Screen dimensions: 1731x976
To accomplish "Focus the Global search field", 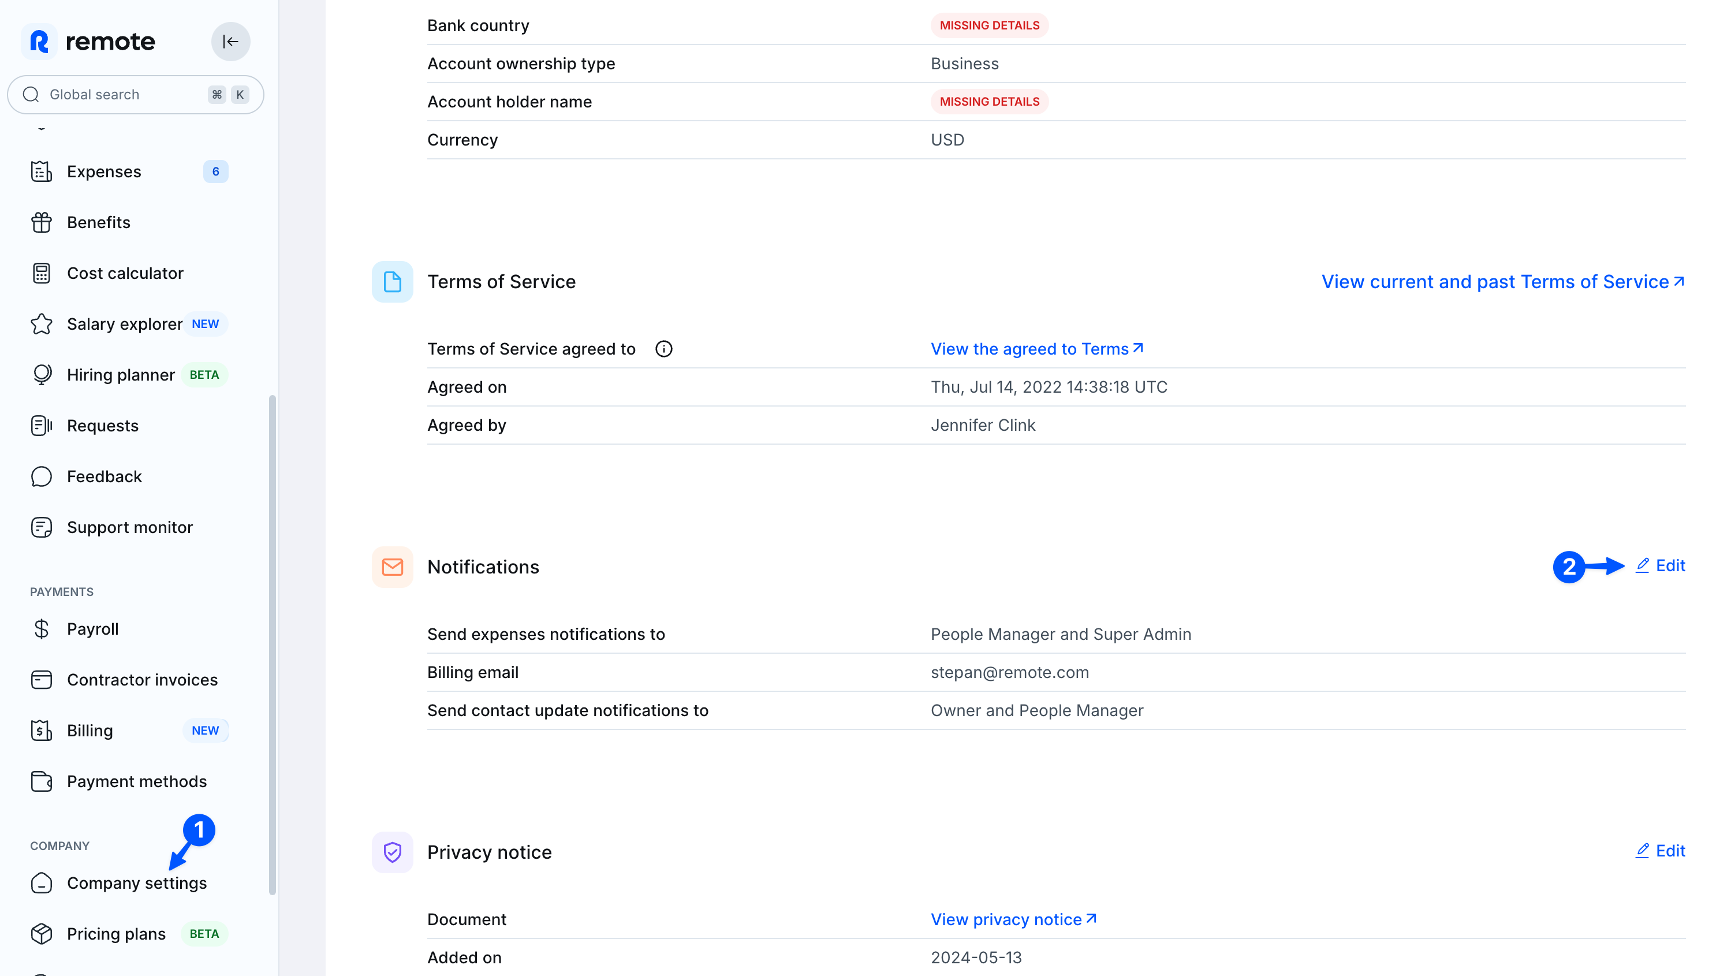I will click(x=124, y=95).
